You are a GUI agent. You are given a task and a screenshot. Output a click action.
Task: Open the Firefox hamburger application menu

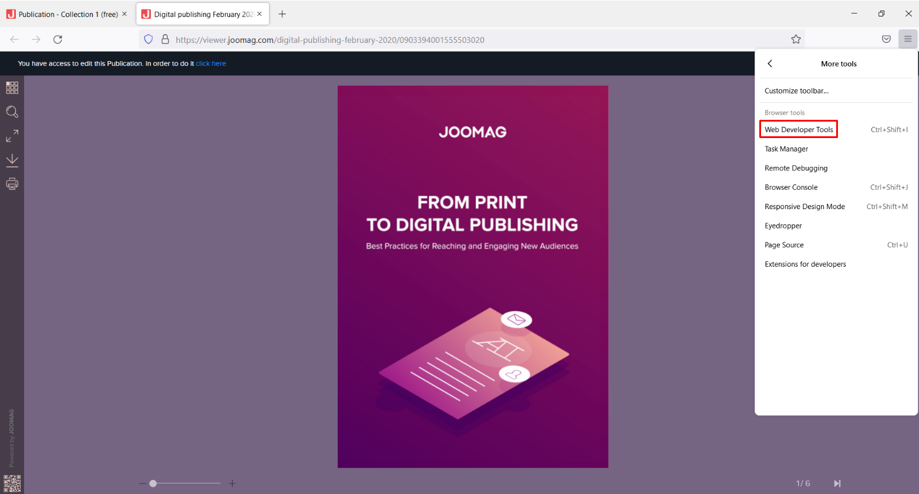908,39
